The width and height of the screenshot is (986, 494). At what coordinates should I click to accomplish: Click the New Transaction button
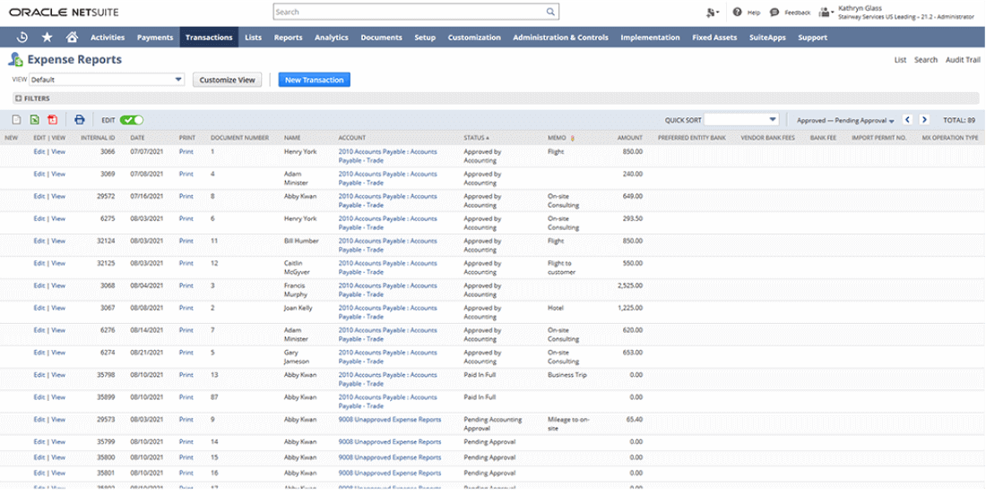[314, 80]
